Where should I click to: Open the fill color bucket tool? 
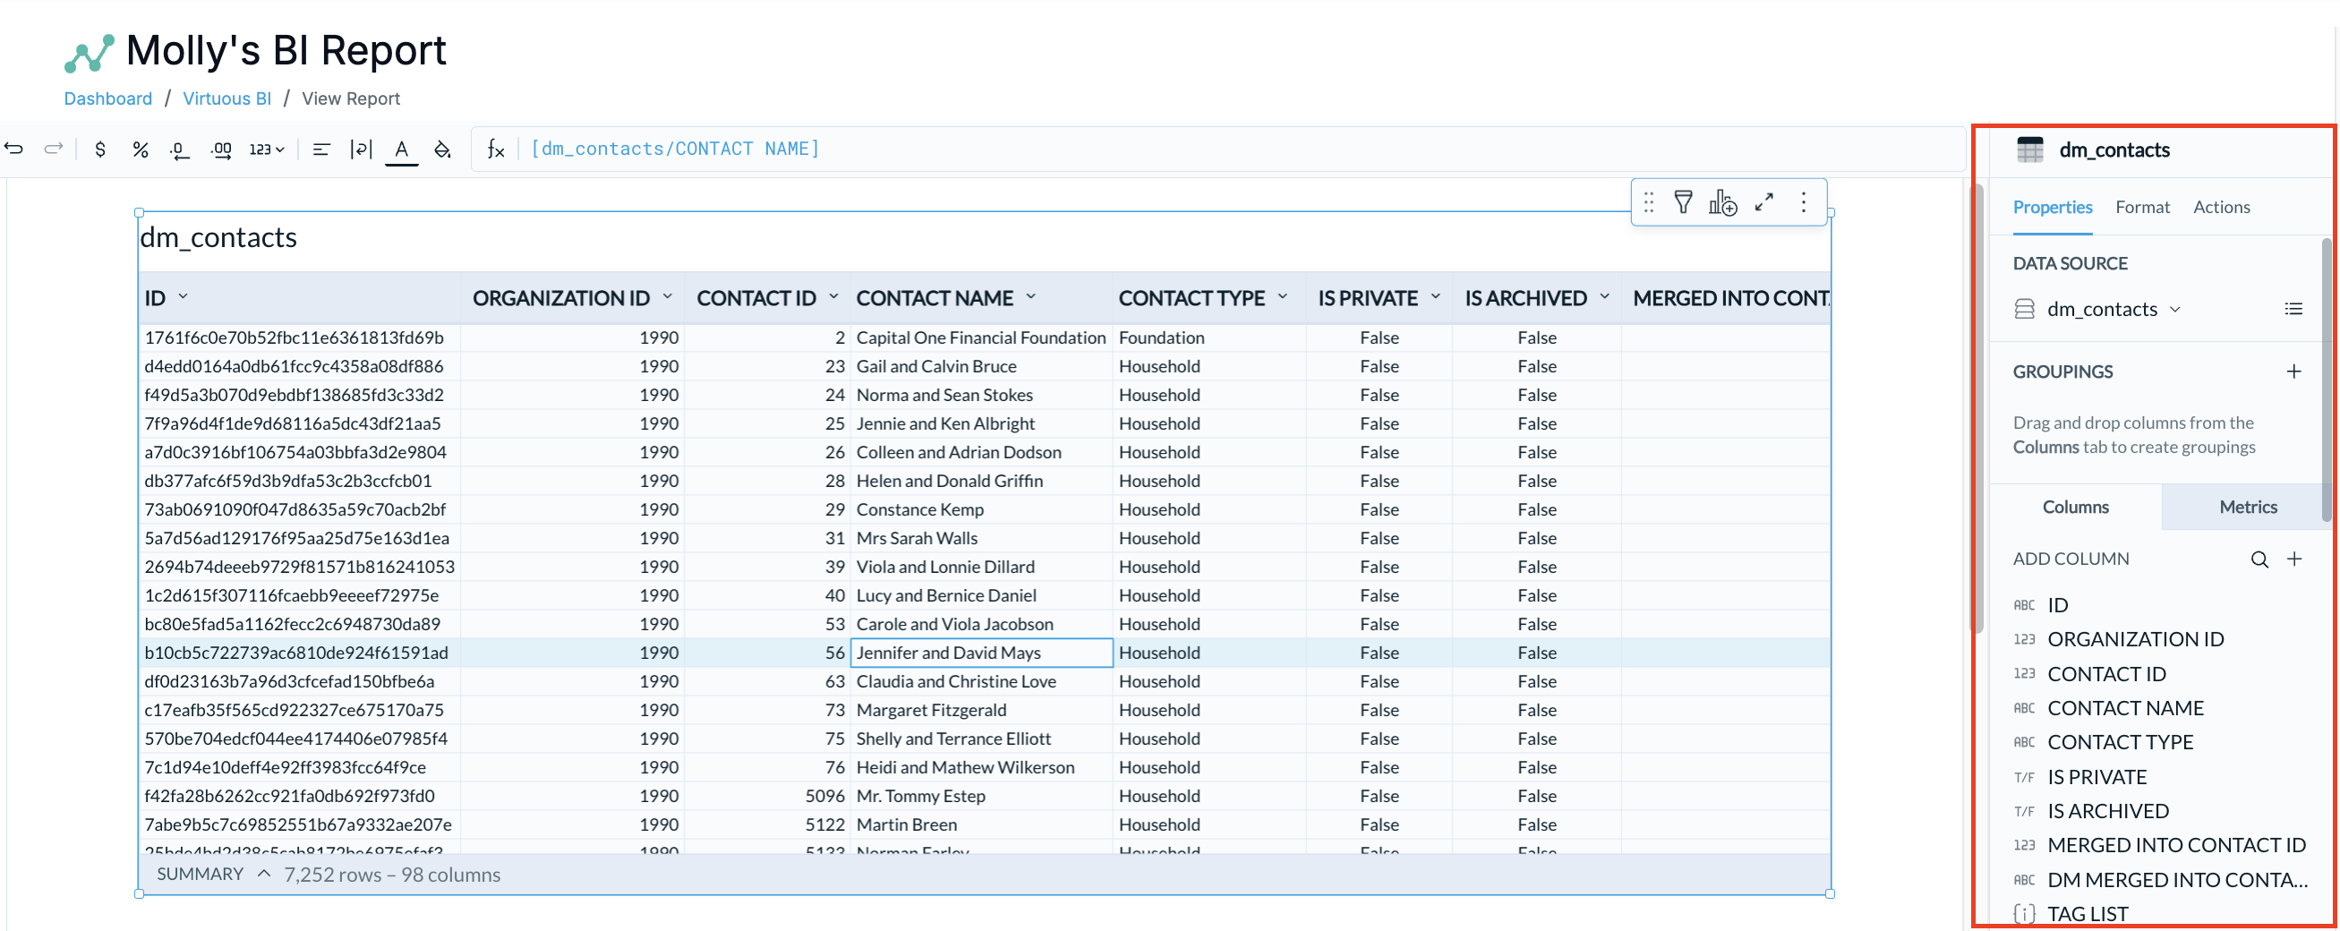[x=442, y=149]
